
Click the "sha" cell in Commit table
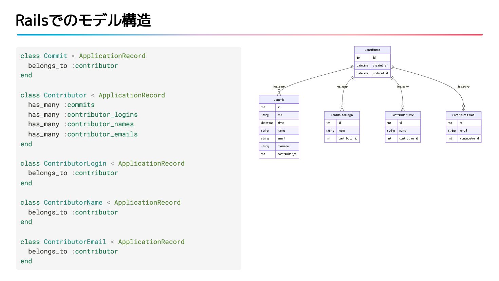click(287, 115)
